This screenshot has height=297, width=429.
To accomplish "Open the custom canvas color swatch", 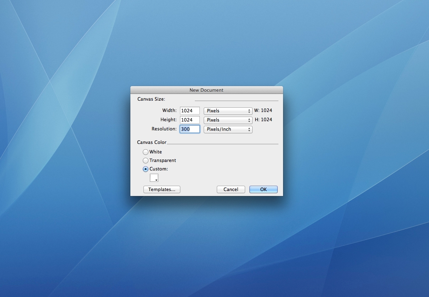I will pyautogui.click(x=153, y=178).
